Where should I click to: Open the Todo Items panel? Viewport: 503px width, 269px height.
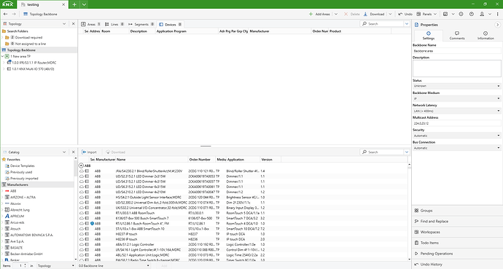pyautogui.click(x=457, y=243)
